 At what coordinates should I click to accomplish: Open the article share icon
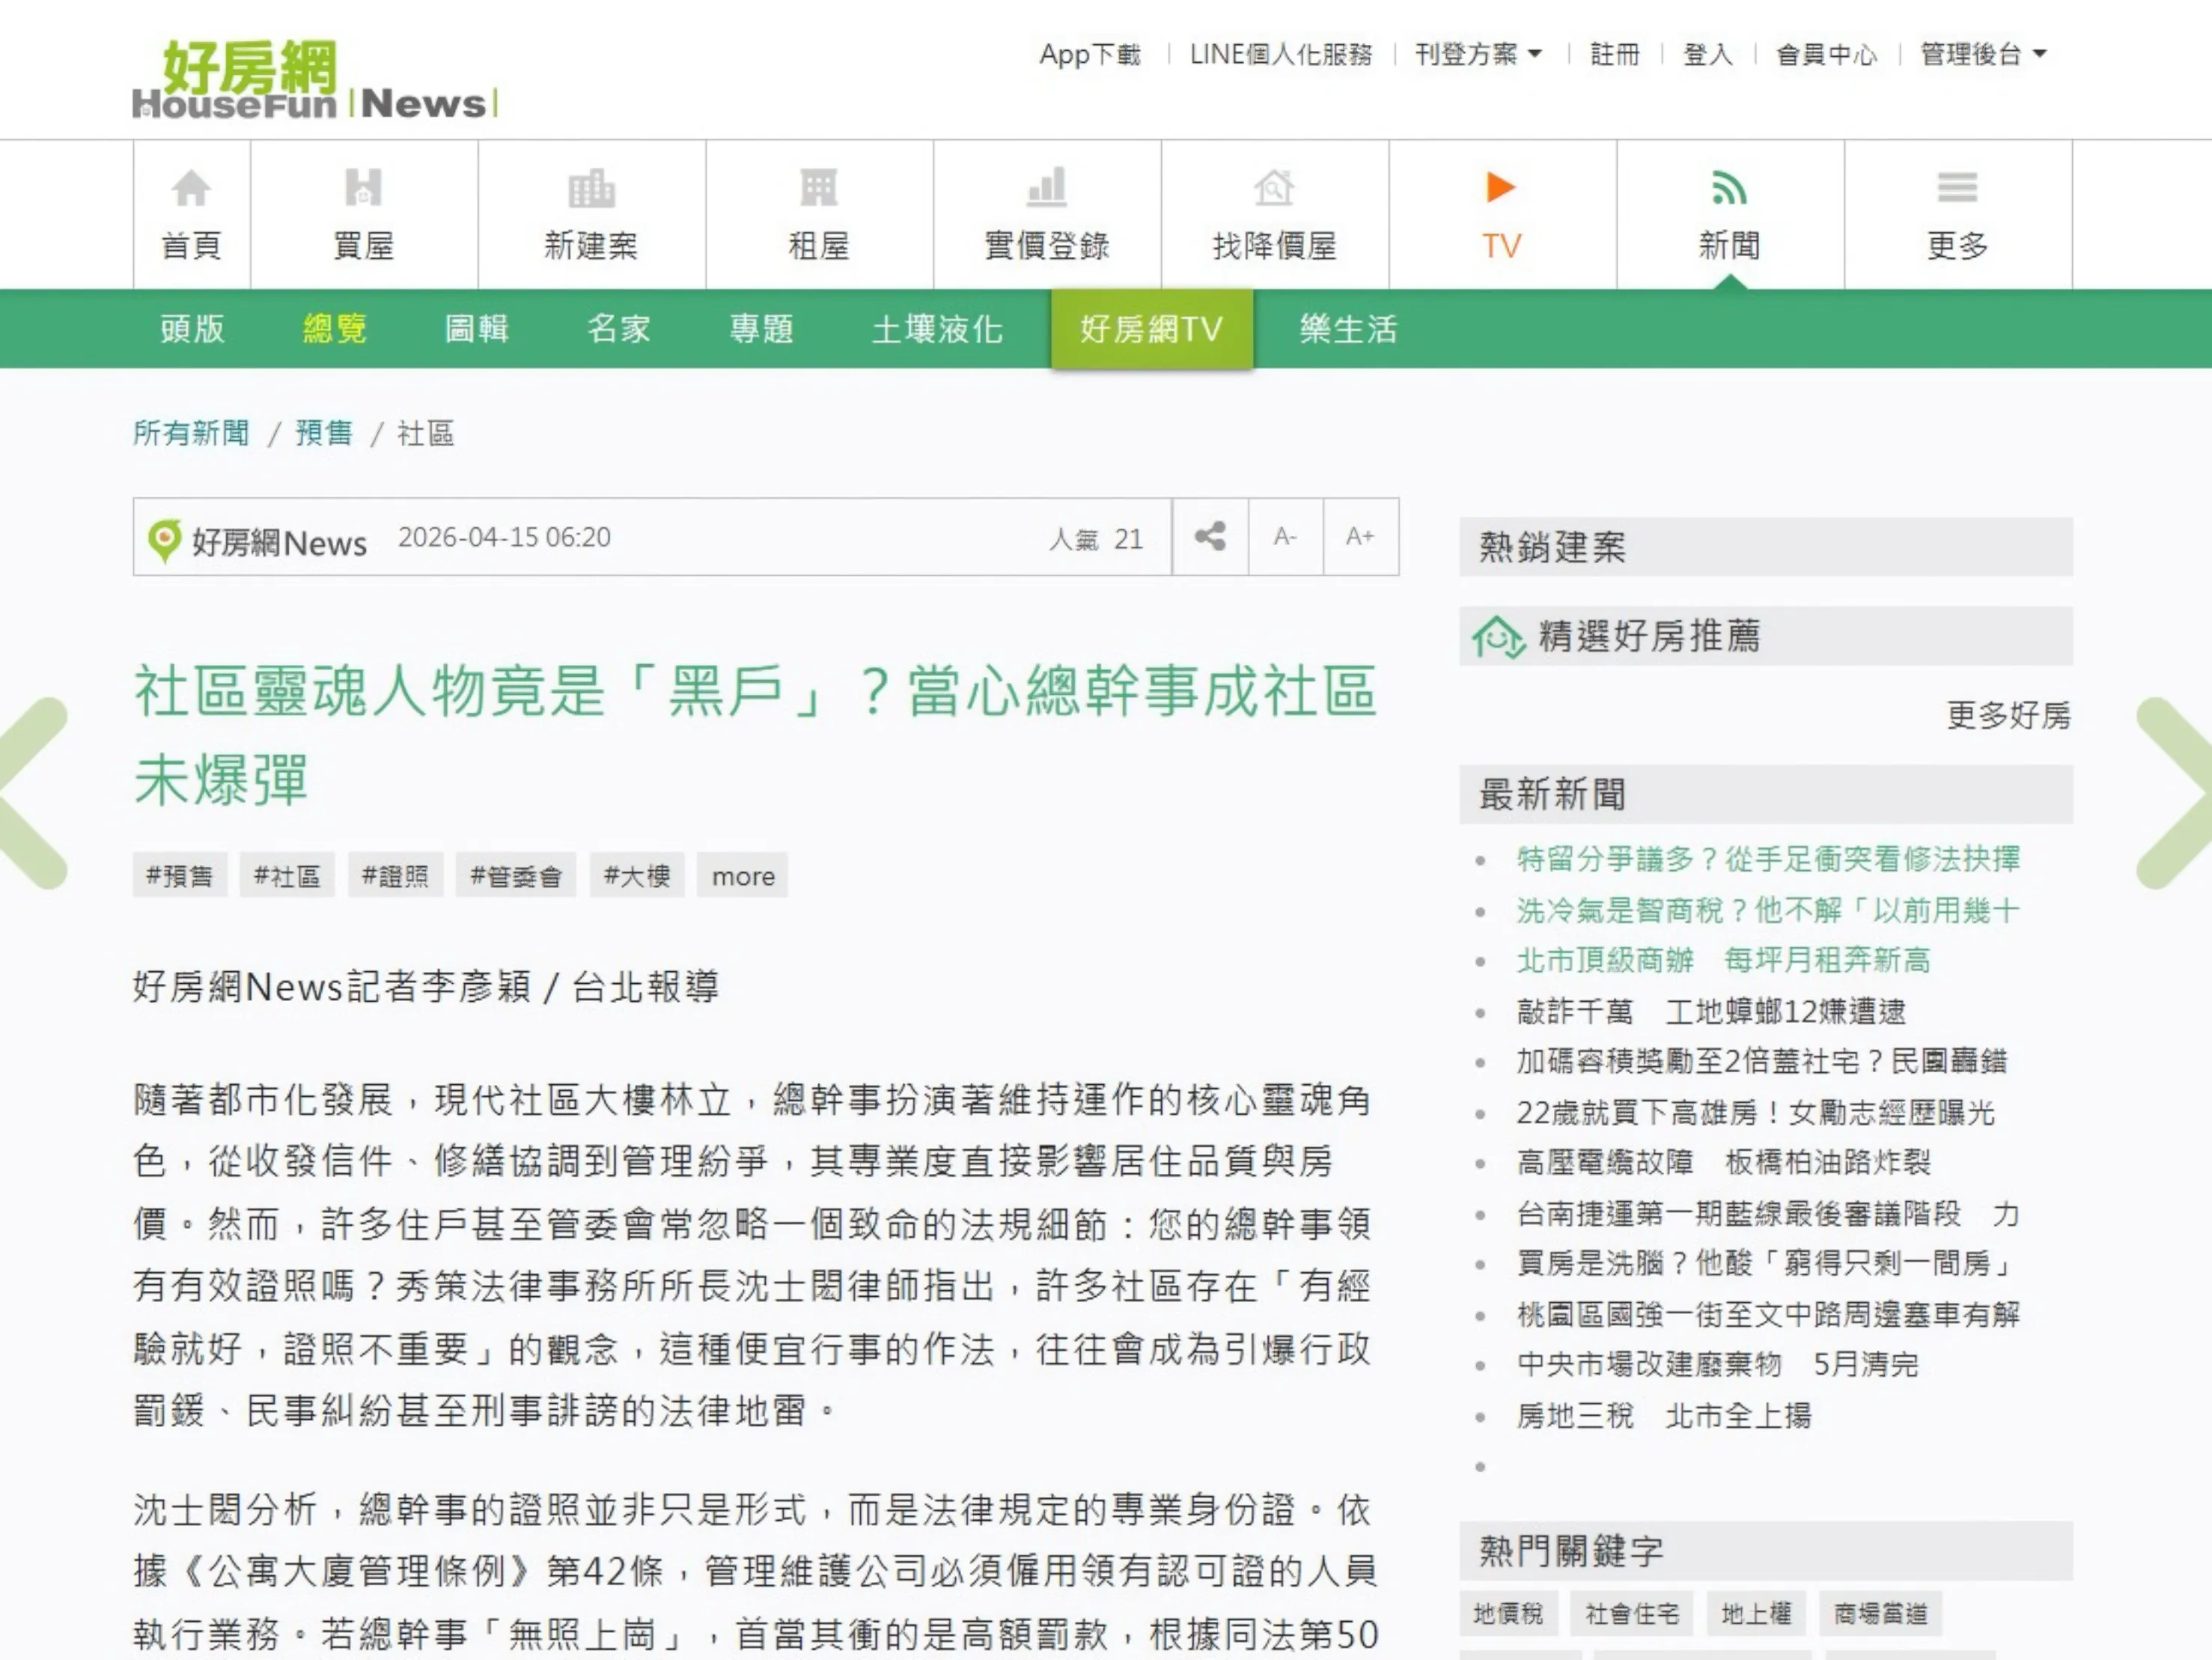1211,538
